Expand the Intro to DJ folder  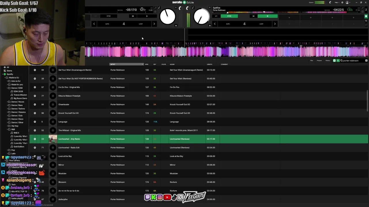(7, 81)
